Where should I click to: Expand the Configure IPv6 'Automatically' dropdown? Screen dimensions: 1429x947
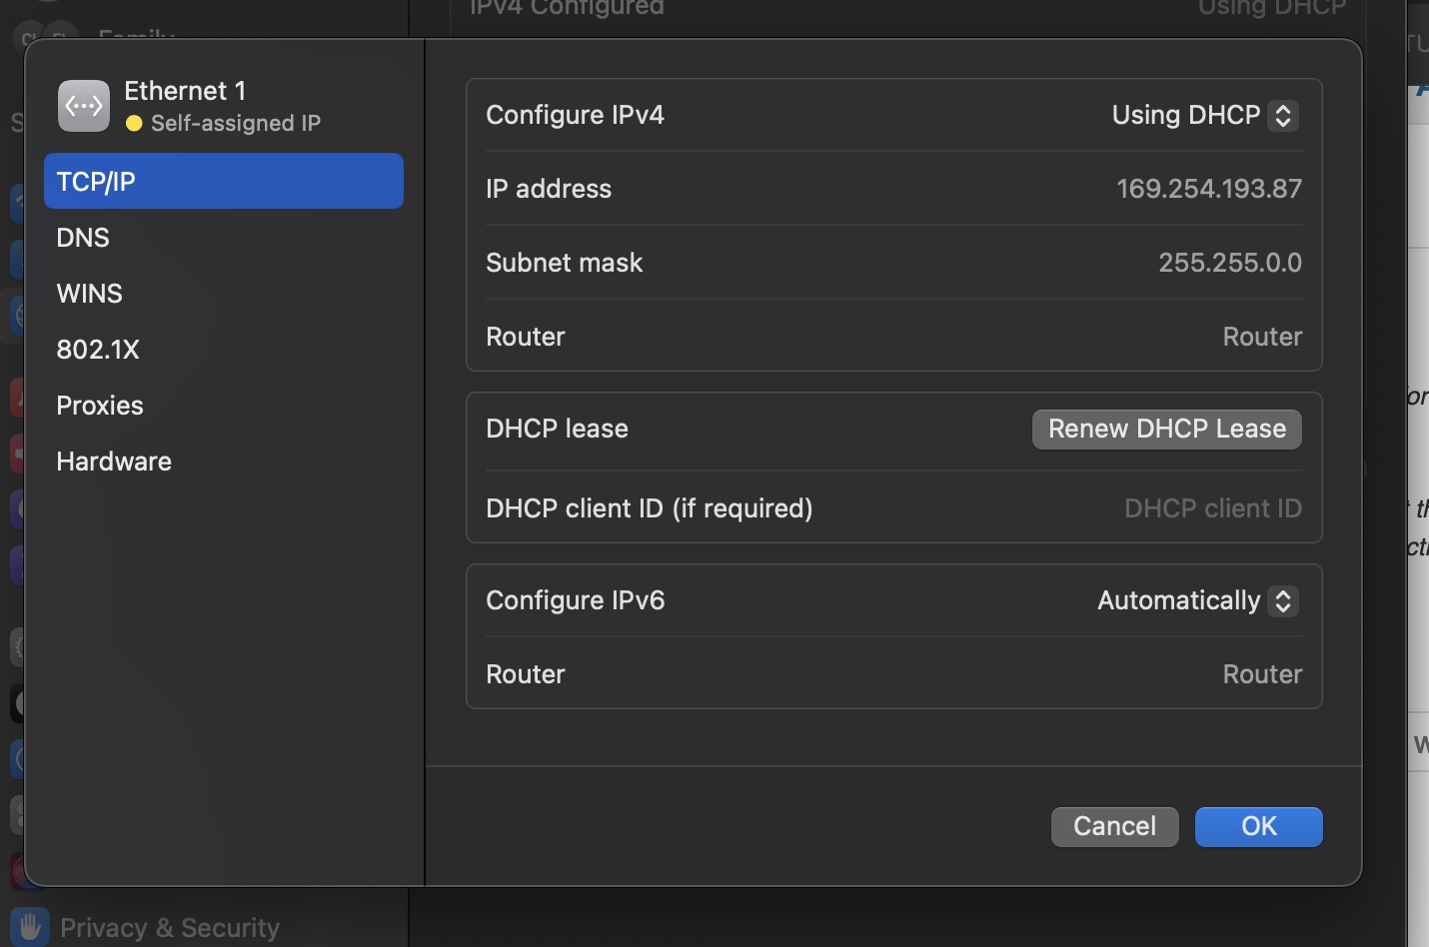(x=1197, y=600)
